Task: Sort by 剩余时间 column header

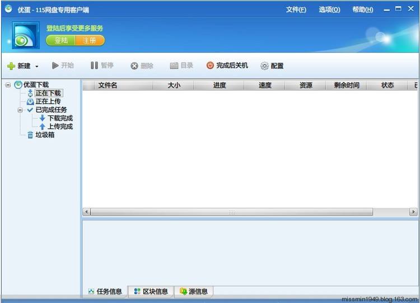Action: click(346, 85)
